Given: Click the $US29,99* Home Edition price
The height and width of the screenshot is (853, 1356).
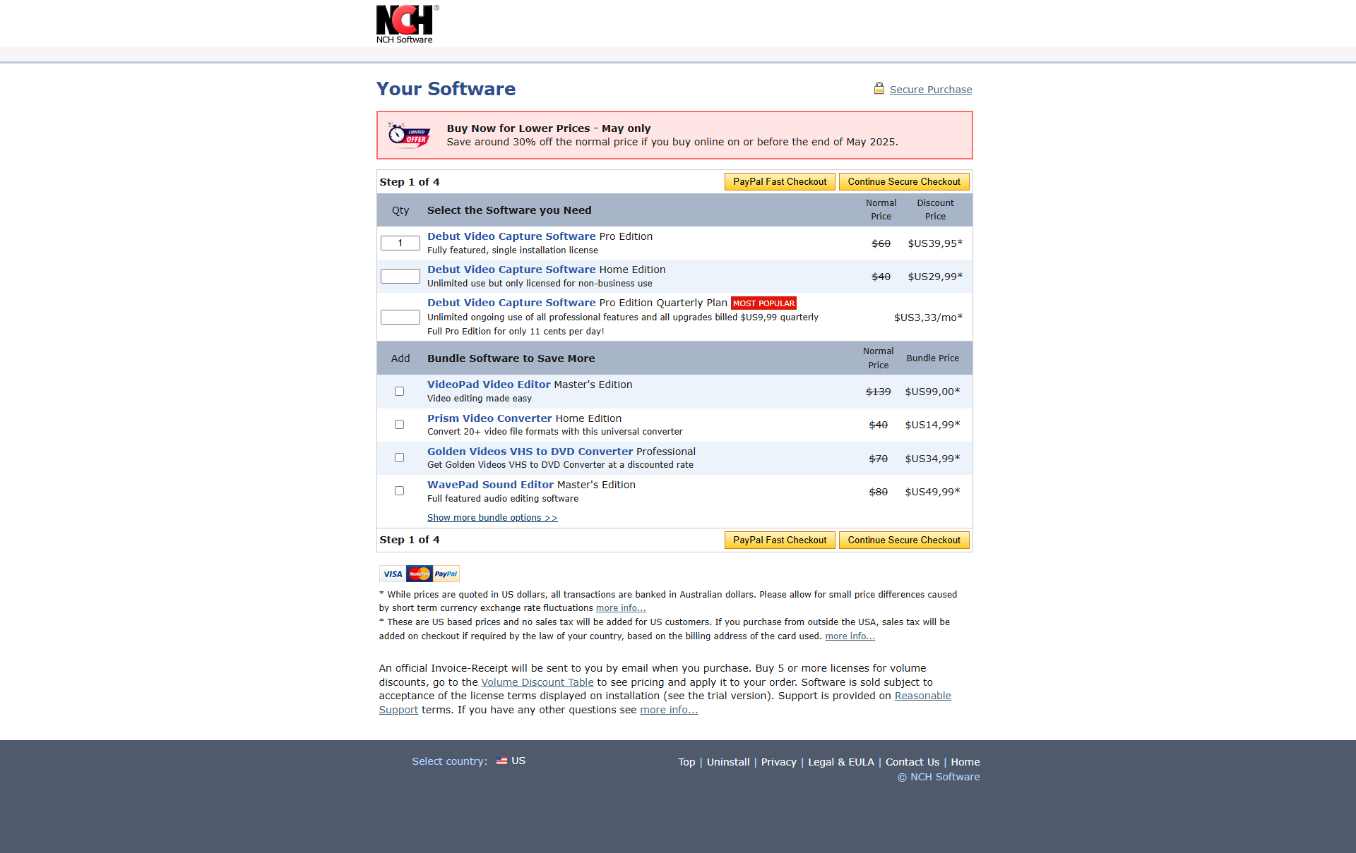Looking at the screenshot, I should pos(935,277).
